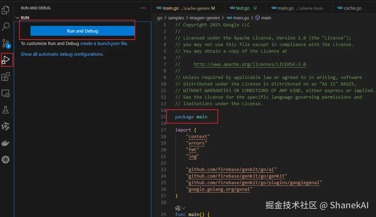Switch to main.go ollama-tools tab

point(299,8)
